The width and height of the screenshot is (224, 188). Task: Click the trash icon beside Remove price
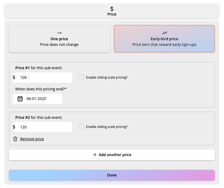point(15,139)
